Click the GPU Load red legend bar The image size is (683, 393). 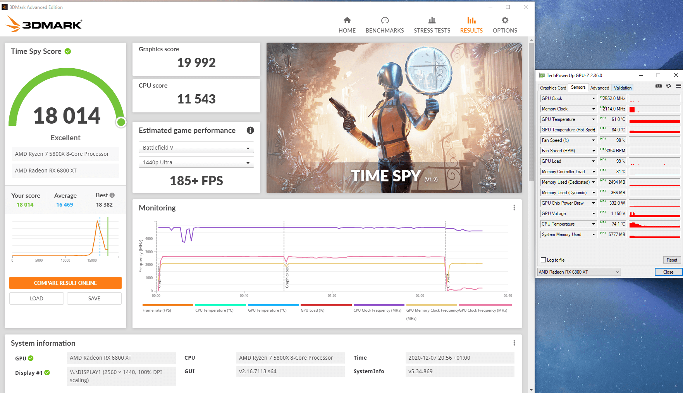coord(326,305)
